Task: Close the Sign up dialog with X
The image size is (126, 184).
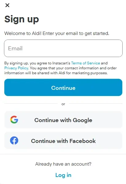Action: pos(7,5)
